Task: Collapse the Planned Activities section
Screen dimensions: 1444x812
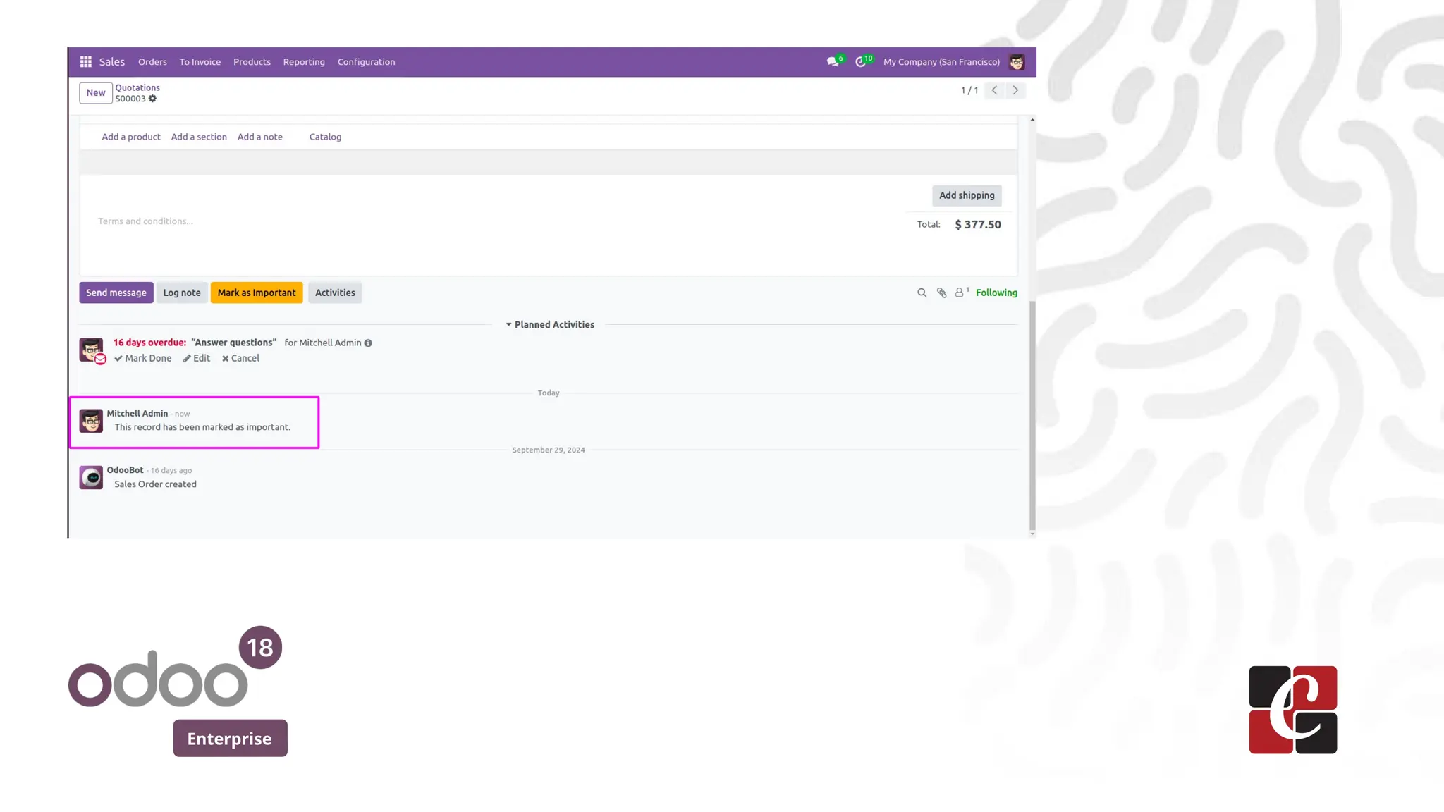Action: [550, 325]
